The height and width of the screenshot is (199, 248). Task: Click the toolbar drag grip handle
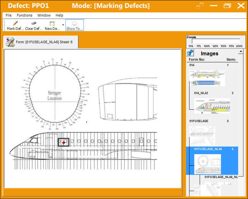(x=4, y=25)
